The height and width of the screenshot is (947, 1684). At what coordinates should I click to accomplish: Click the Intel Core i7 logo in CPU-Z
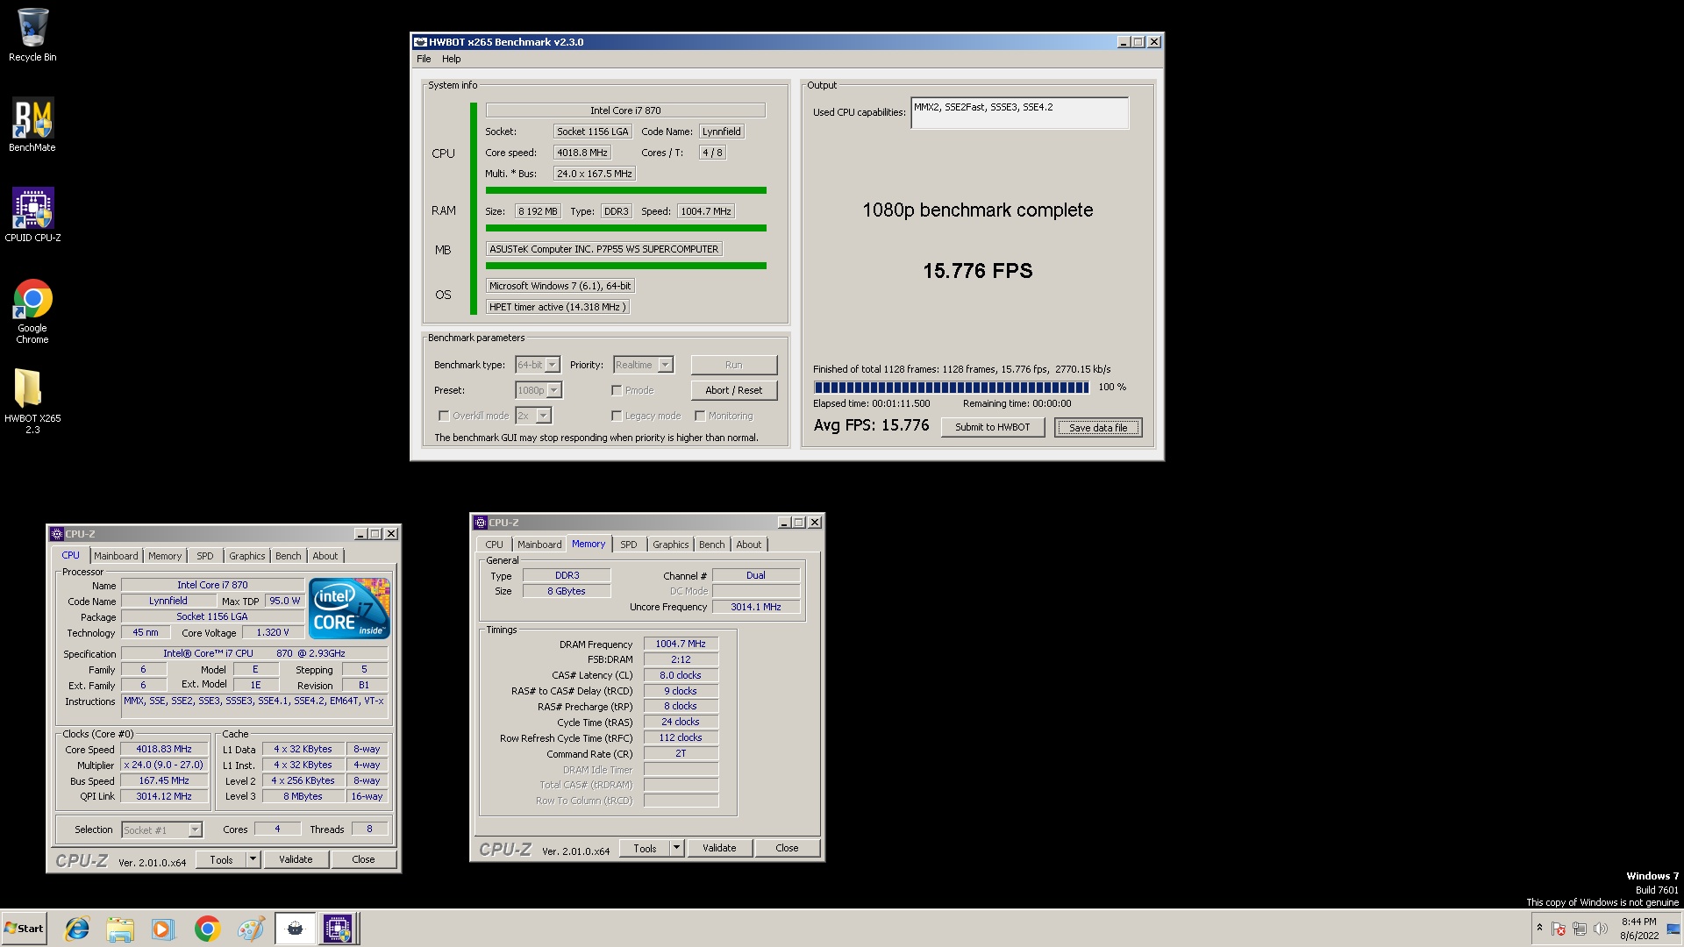(349, 609)
